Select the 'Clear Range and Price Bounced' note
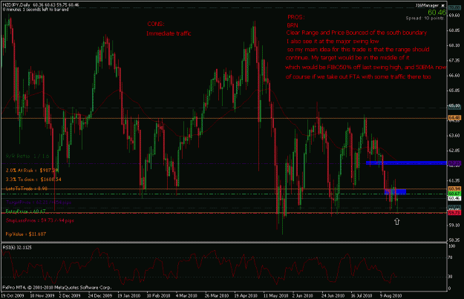Image resolution: width=464 pixels, height=299 pixels. click(x=356, y=33)
